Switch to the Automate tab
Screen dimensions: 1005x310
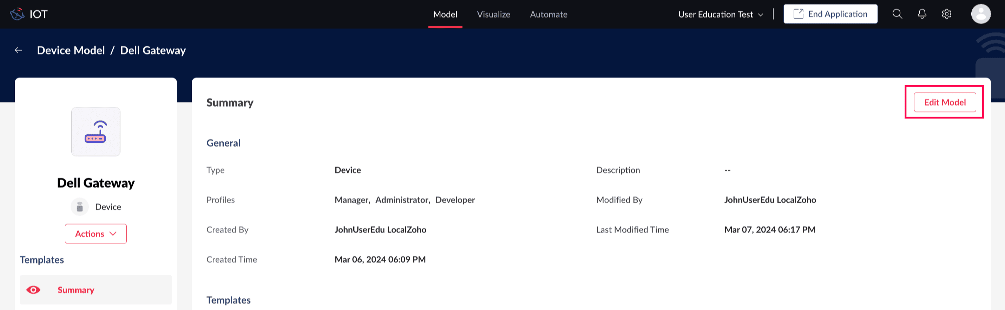coord(549,14)
